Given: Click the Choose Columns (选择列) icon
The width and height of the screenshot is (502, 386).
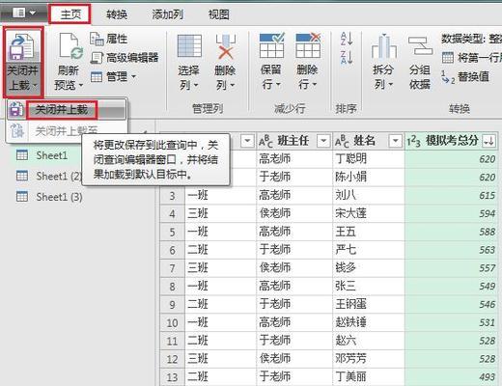Looking at the screenshot, I should pyautogui.click(x=189, y=47).
